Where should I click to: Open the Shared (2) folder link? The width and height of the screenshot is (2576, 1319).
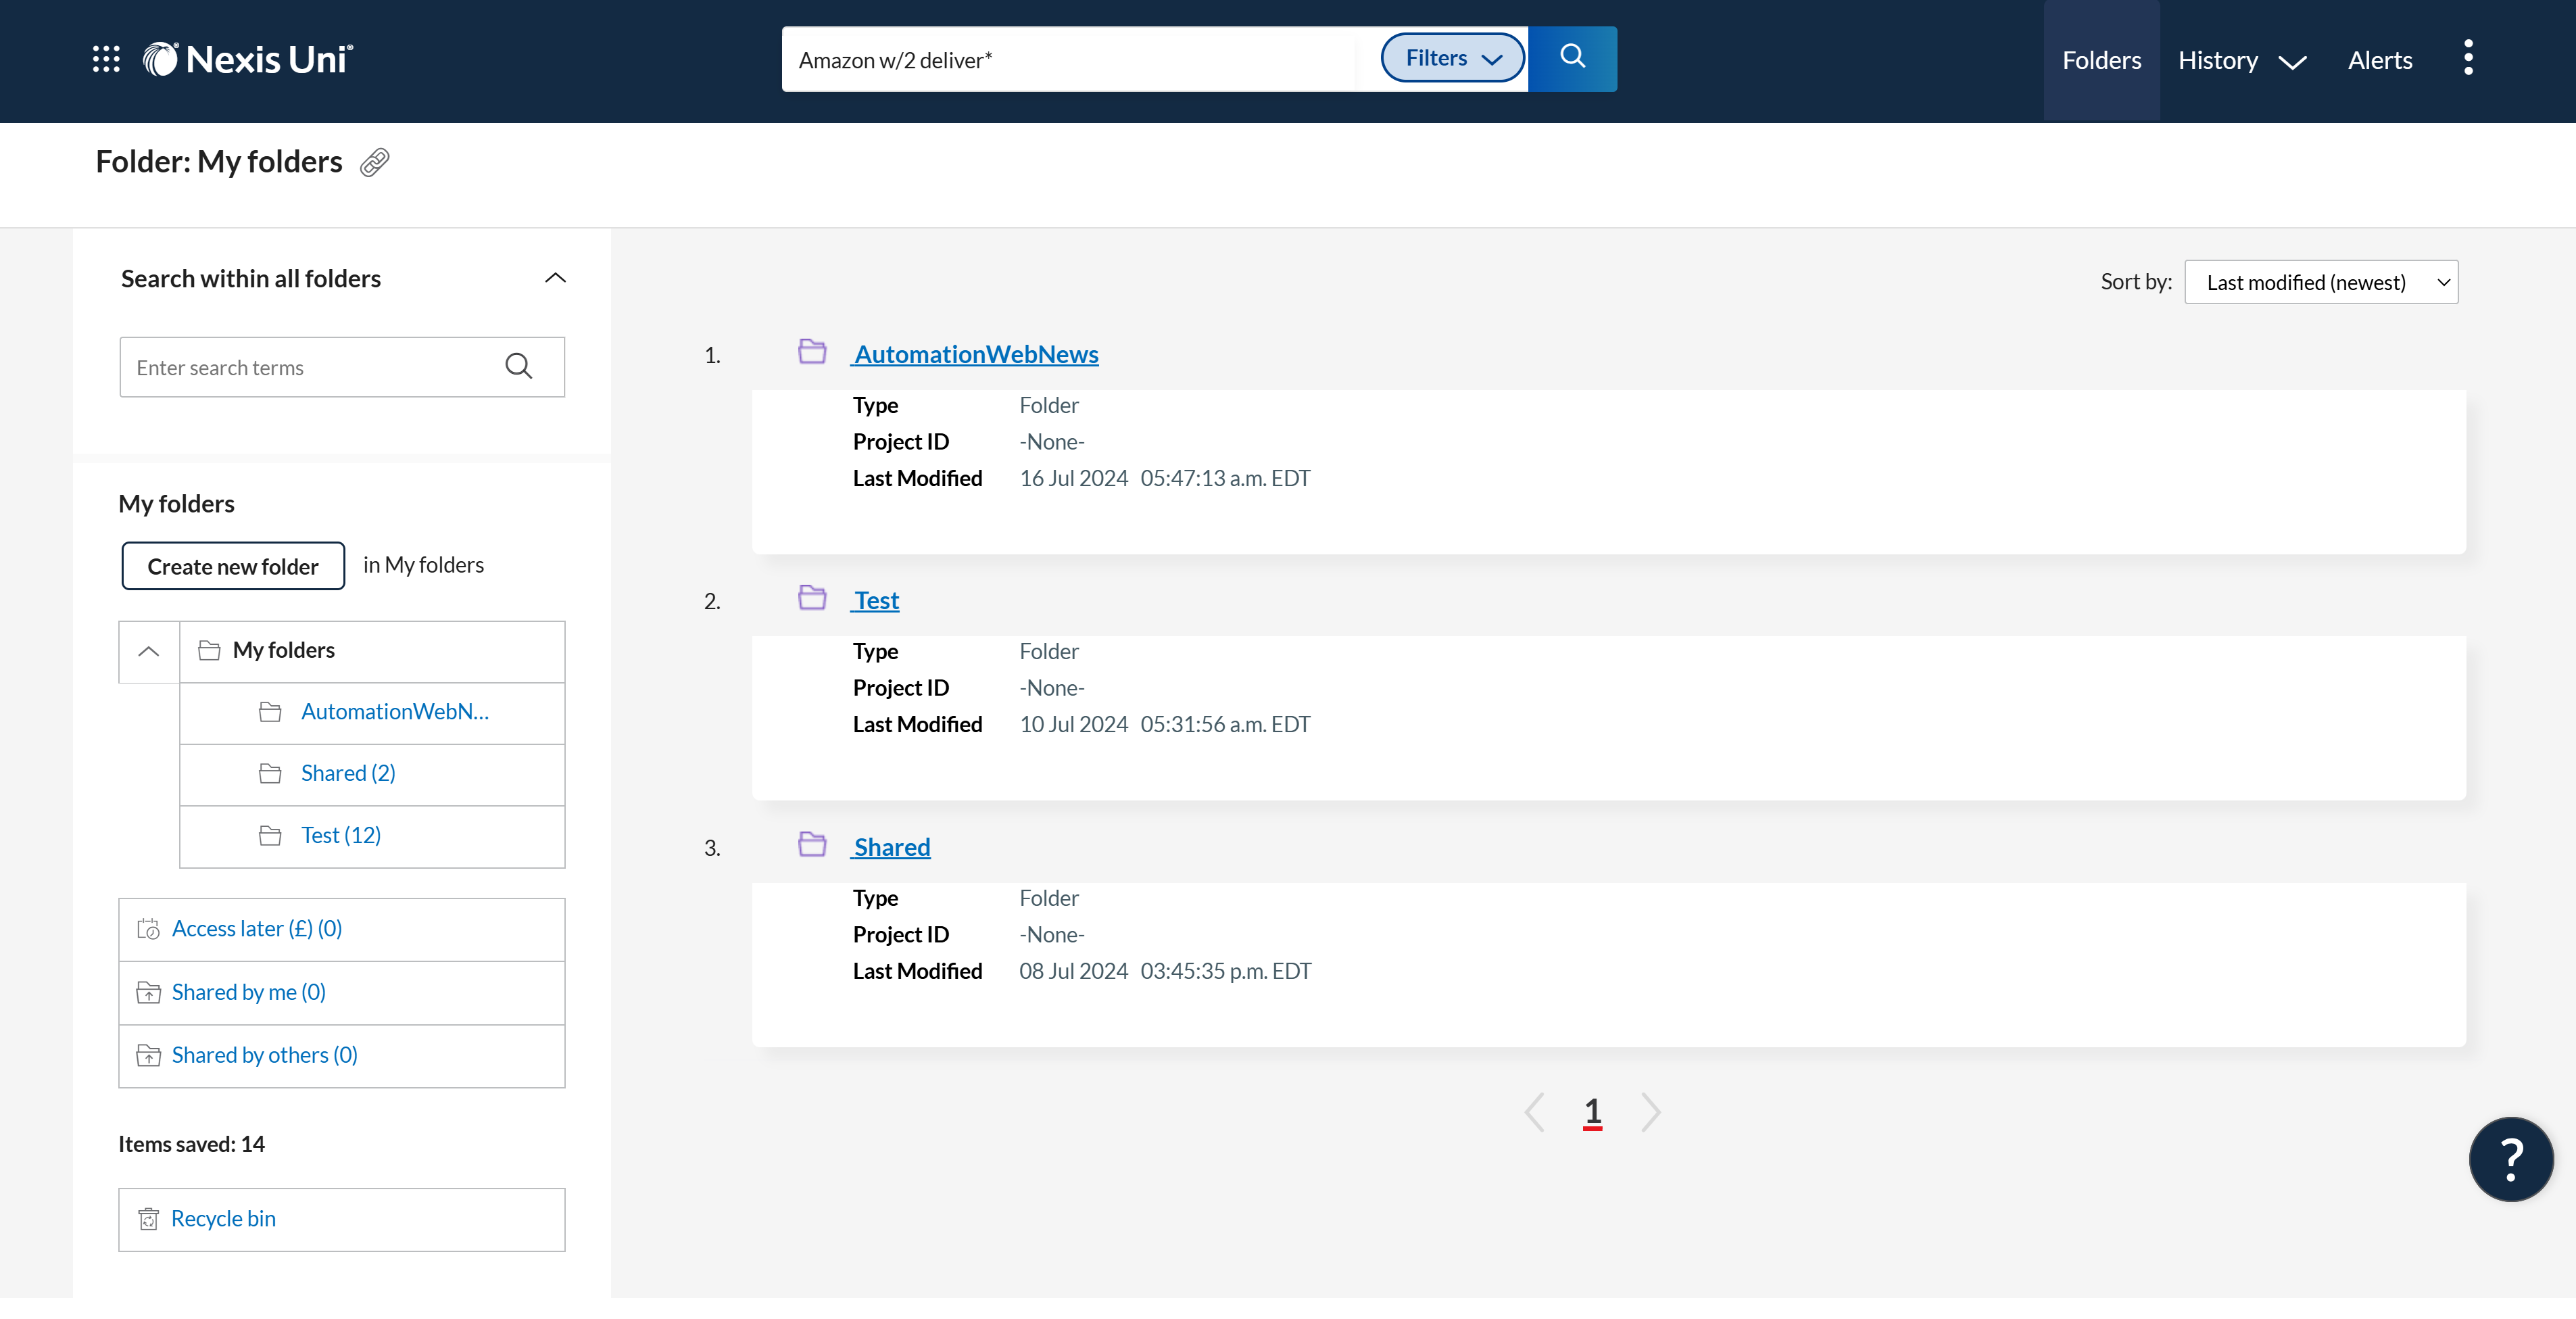pos(348,772)
